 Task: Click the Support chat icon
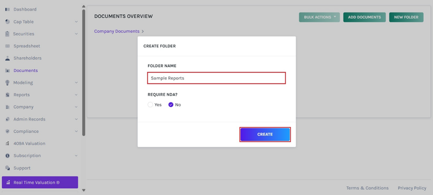[7, 168]
